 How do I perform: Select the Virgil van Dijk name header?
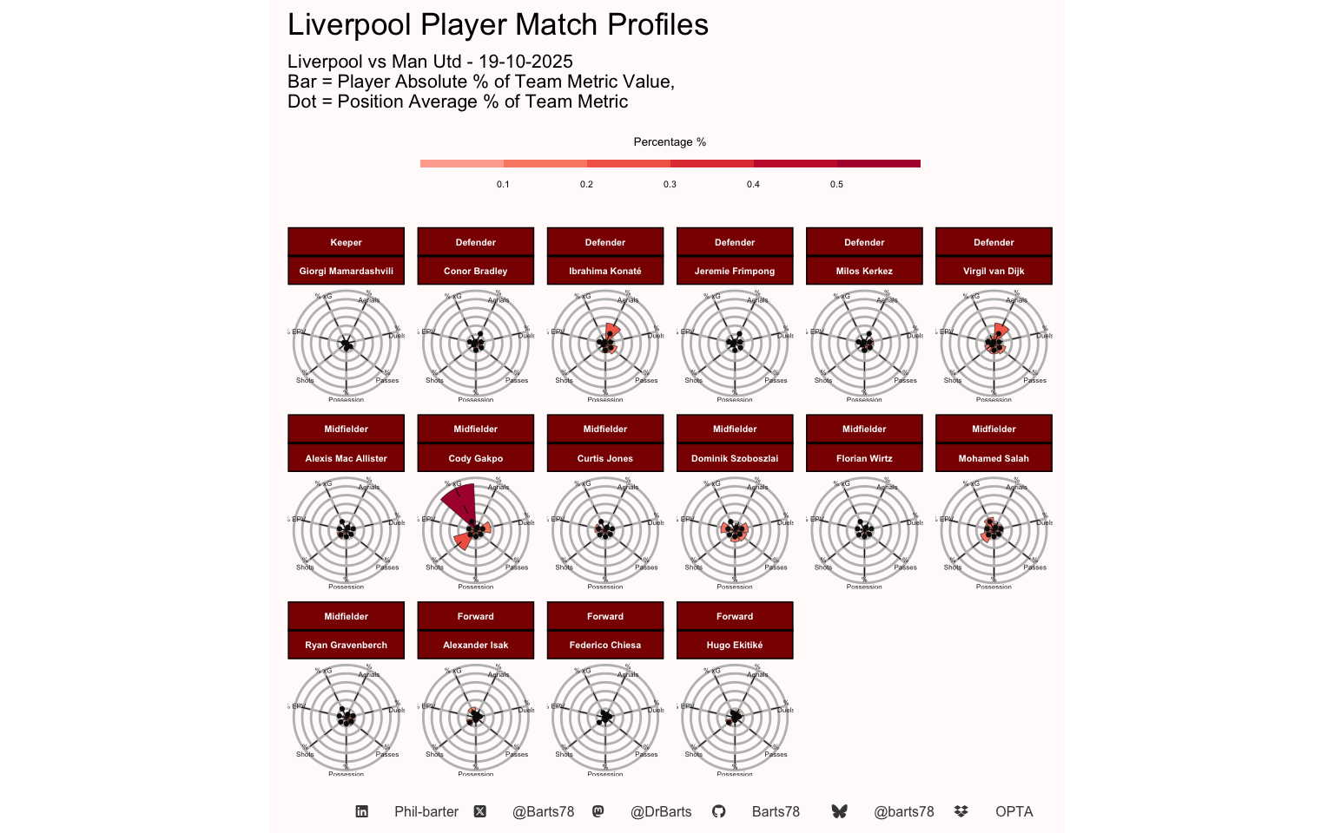point(994,271)
